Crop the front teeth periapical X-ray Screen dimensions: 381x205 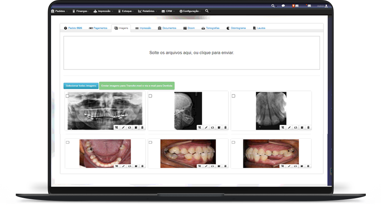click(x=283, y=127)
